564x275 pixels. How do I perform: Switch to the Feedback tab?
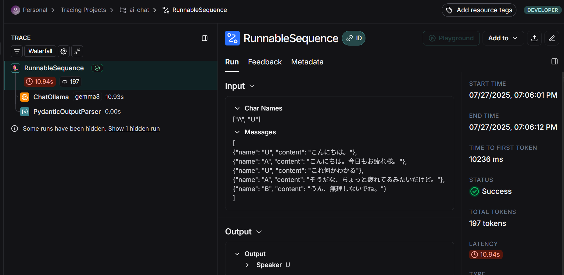[x=265, y=62]
